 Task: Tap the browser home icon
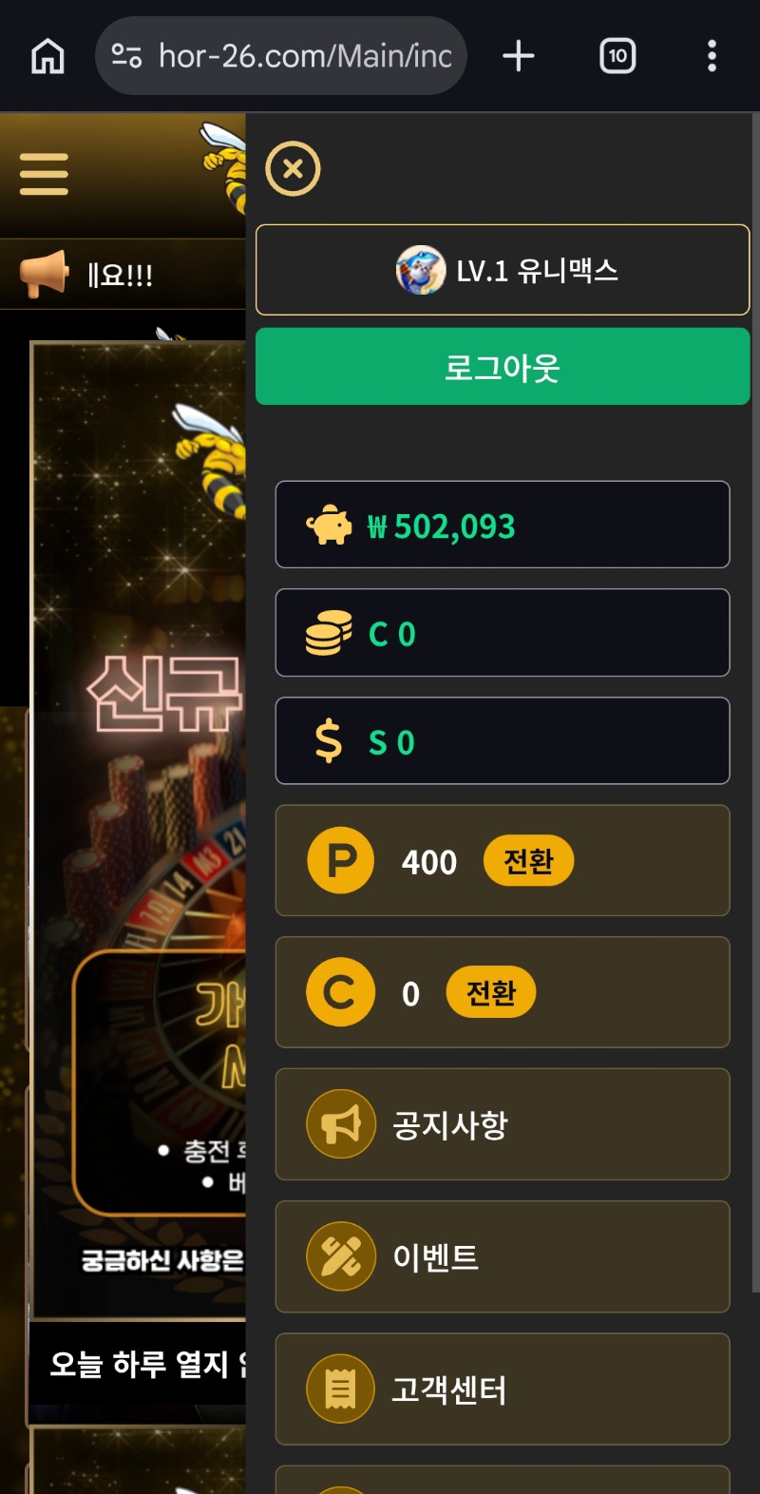click(x=47, y=56)
